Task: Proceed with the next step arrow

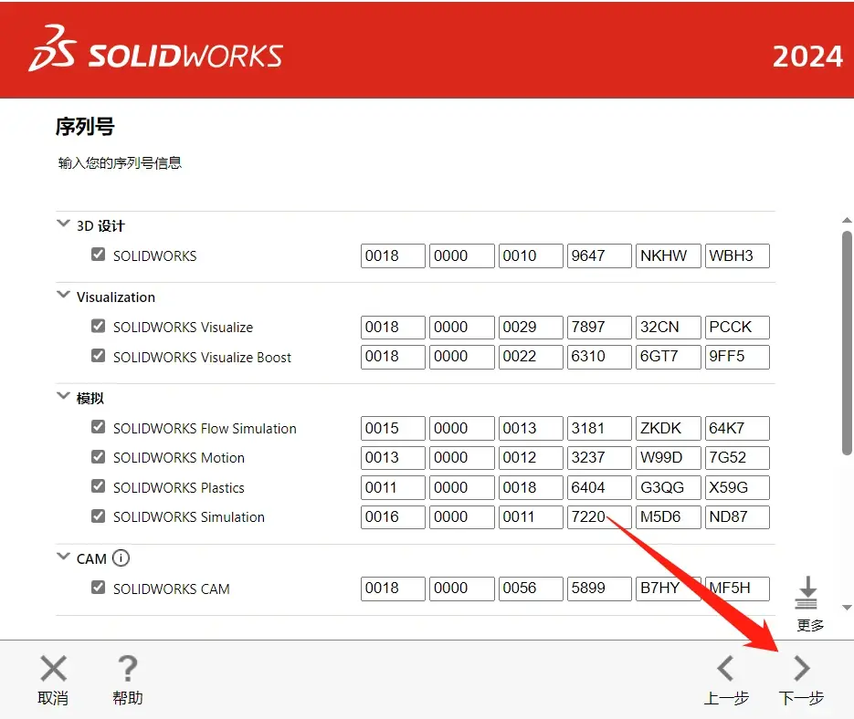Action: [801, 669]
